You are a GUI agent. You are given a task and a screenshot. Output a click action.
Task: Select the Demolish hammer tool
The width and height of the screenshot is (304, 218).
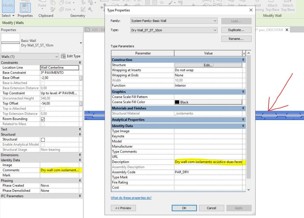(90, 9)
